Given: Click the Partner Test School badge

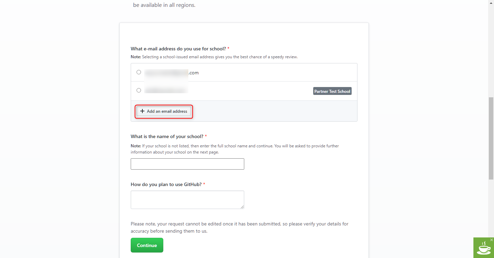Looking at the screenshot, I should [332, 91].
